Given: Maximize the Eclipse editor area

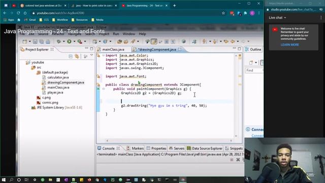Looking at the screenshot, I should (239, 49).
